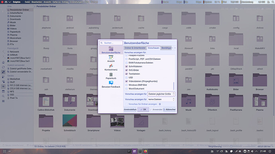
Task: Uncheck the Schriftdateien preview checkbox
Action: tap(126, 66)
